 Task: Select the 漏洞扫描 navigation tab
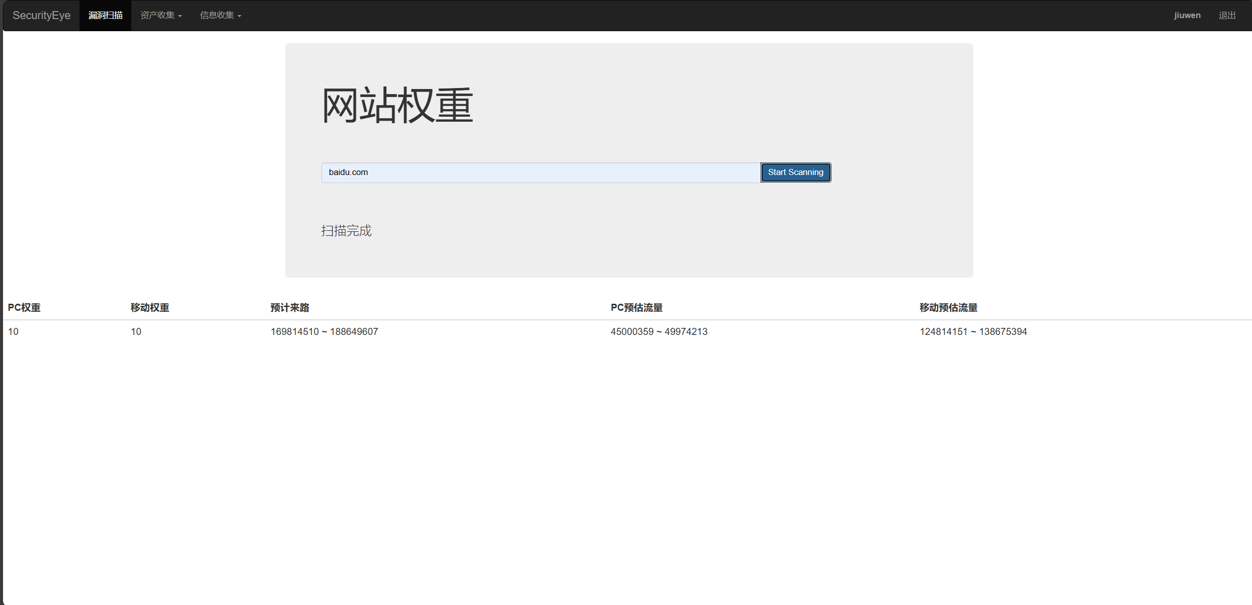[105, 15]
